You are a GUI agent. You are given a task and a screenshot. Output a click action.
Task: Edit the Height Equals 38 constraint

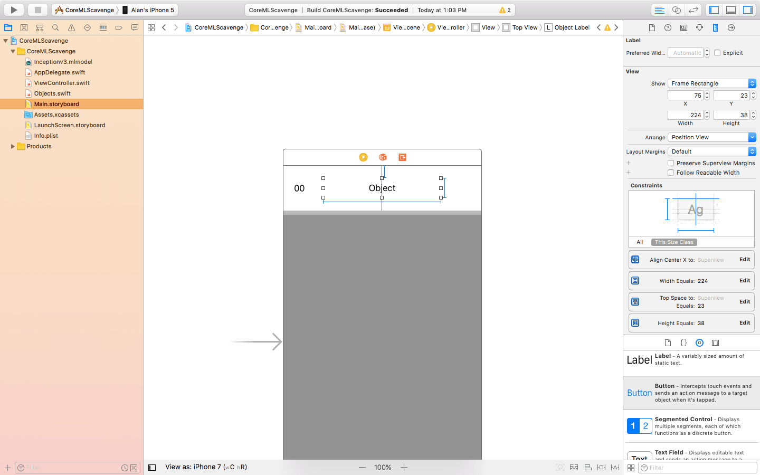pos(744,323)
